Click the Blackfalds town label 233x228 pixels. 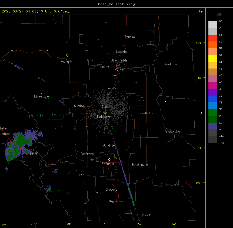point(119,60)
